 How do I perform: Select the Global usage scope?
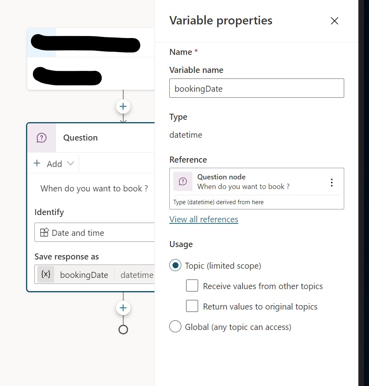click(x=175, y=326)
